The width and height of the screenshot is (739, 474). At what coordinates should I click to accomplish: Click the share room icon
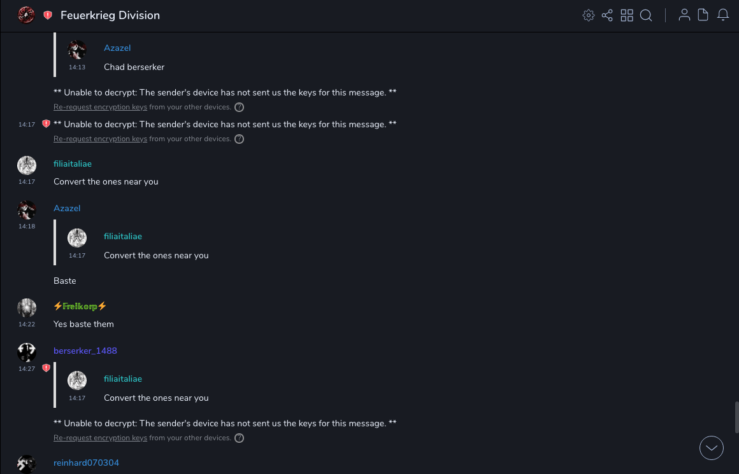[x=607, y=15]
